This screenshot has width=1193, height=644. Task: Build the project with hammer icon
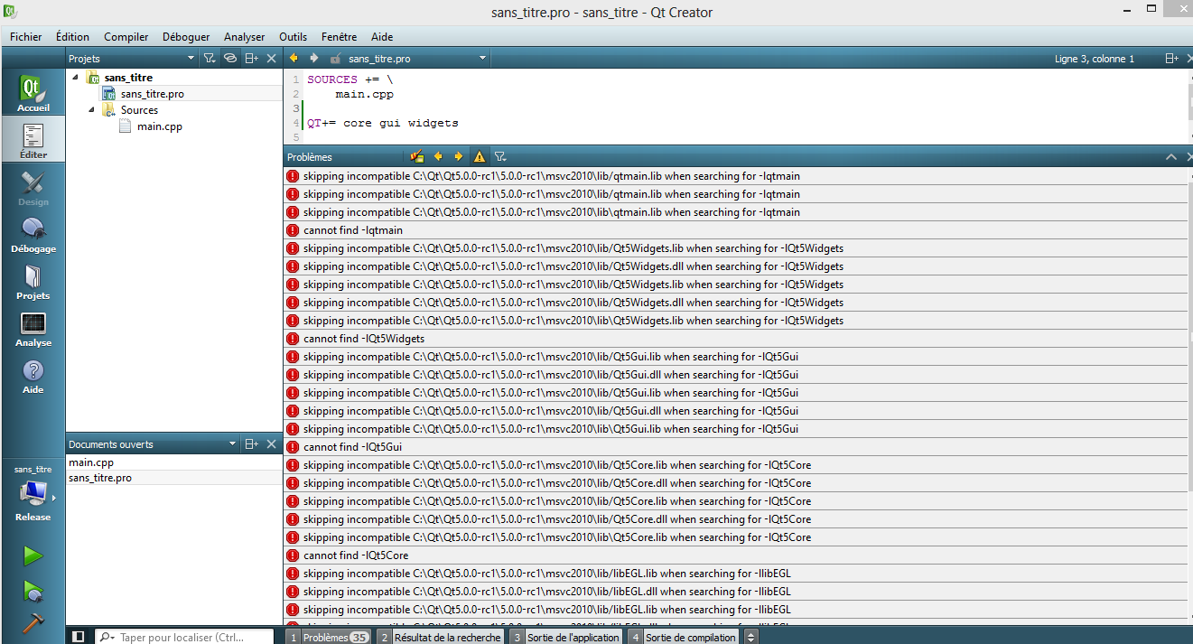click(33, 623)
